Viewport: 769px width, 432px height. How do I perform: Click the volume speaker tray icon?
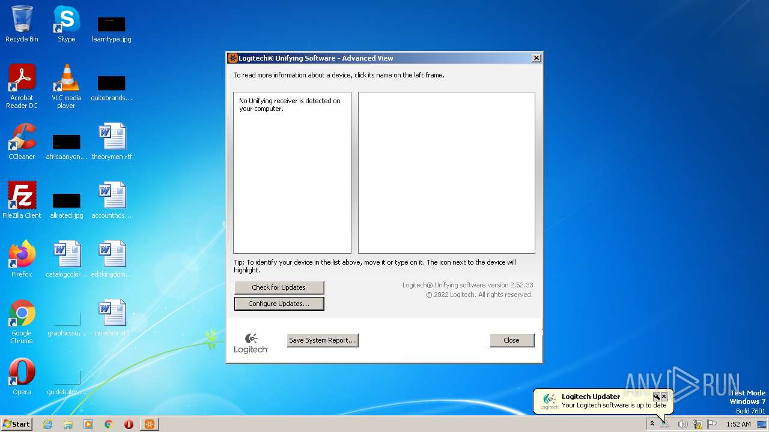coord(682,424)
